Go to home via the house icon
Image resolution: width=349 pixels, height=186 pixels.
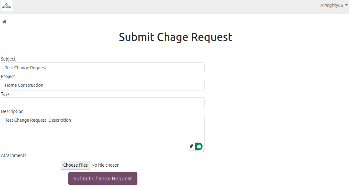[x=4, y=22]
